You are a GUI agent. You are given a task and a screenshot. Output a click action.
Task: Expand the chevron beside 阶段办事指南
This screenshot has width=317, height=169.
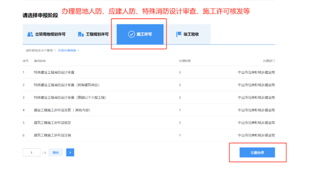point(78,50)
